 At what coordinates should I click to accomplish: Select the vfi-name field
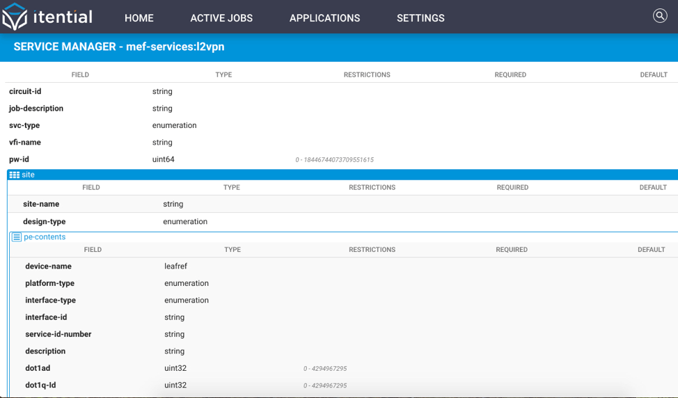point(25,142)
